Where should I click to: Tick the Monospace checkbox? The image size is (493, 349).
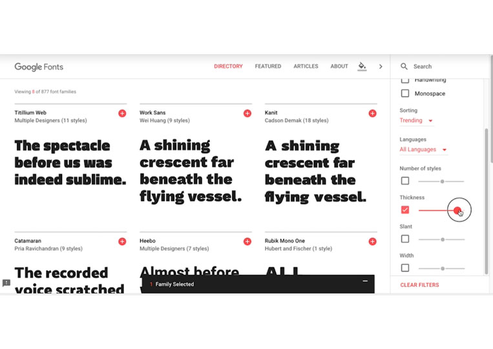tap(405, 93)
